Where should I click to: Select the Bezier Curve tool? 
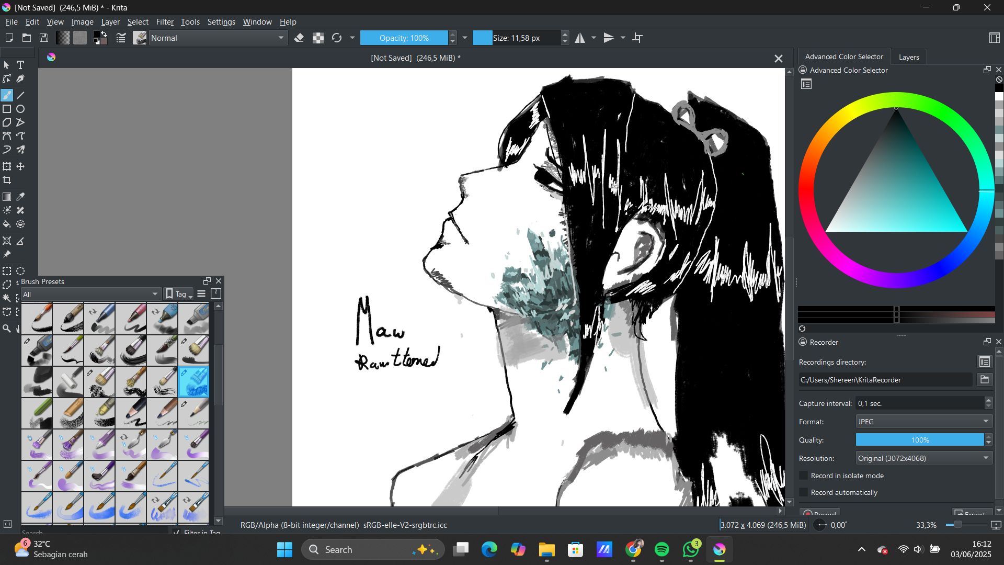point(7,136)
